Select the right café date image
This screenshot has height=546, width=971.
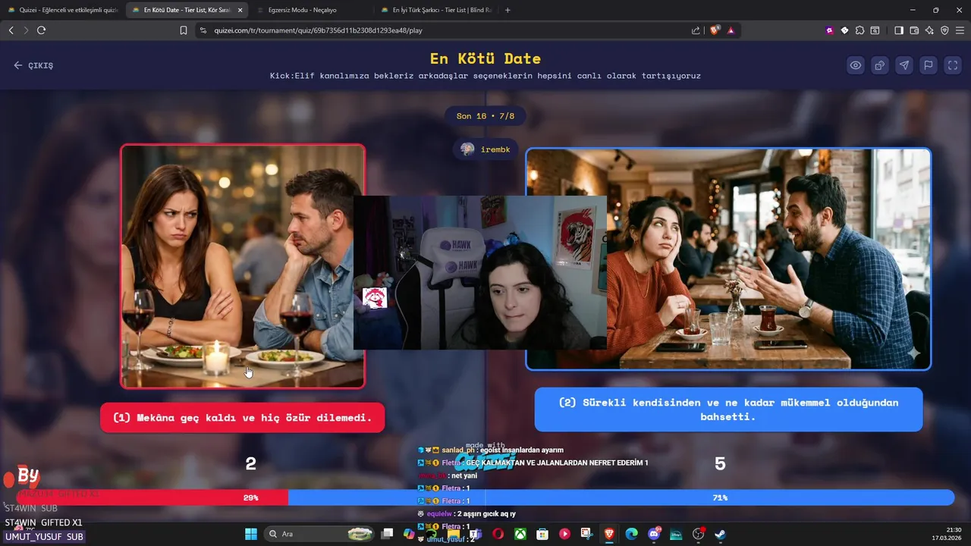point(728,259)
